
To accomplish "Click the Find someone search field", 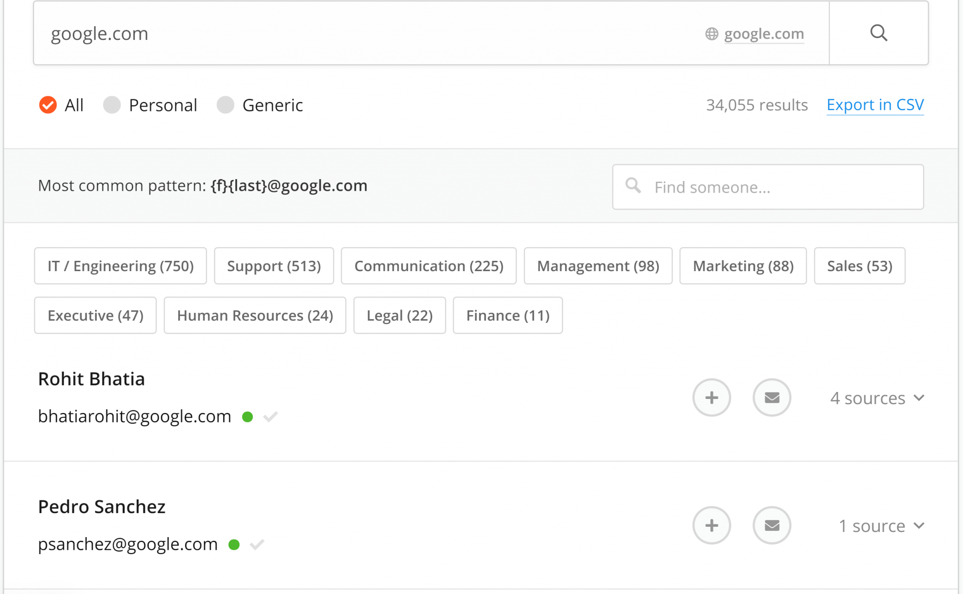I will click(x=767, y=187).
